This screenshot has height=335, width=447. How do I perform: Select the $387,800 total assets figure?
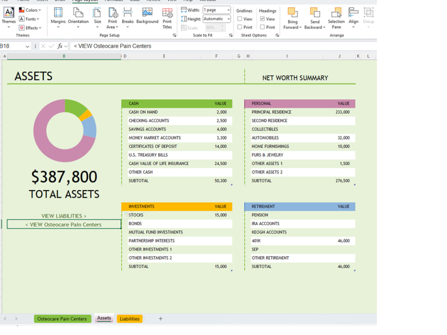[x=64, y=177]
